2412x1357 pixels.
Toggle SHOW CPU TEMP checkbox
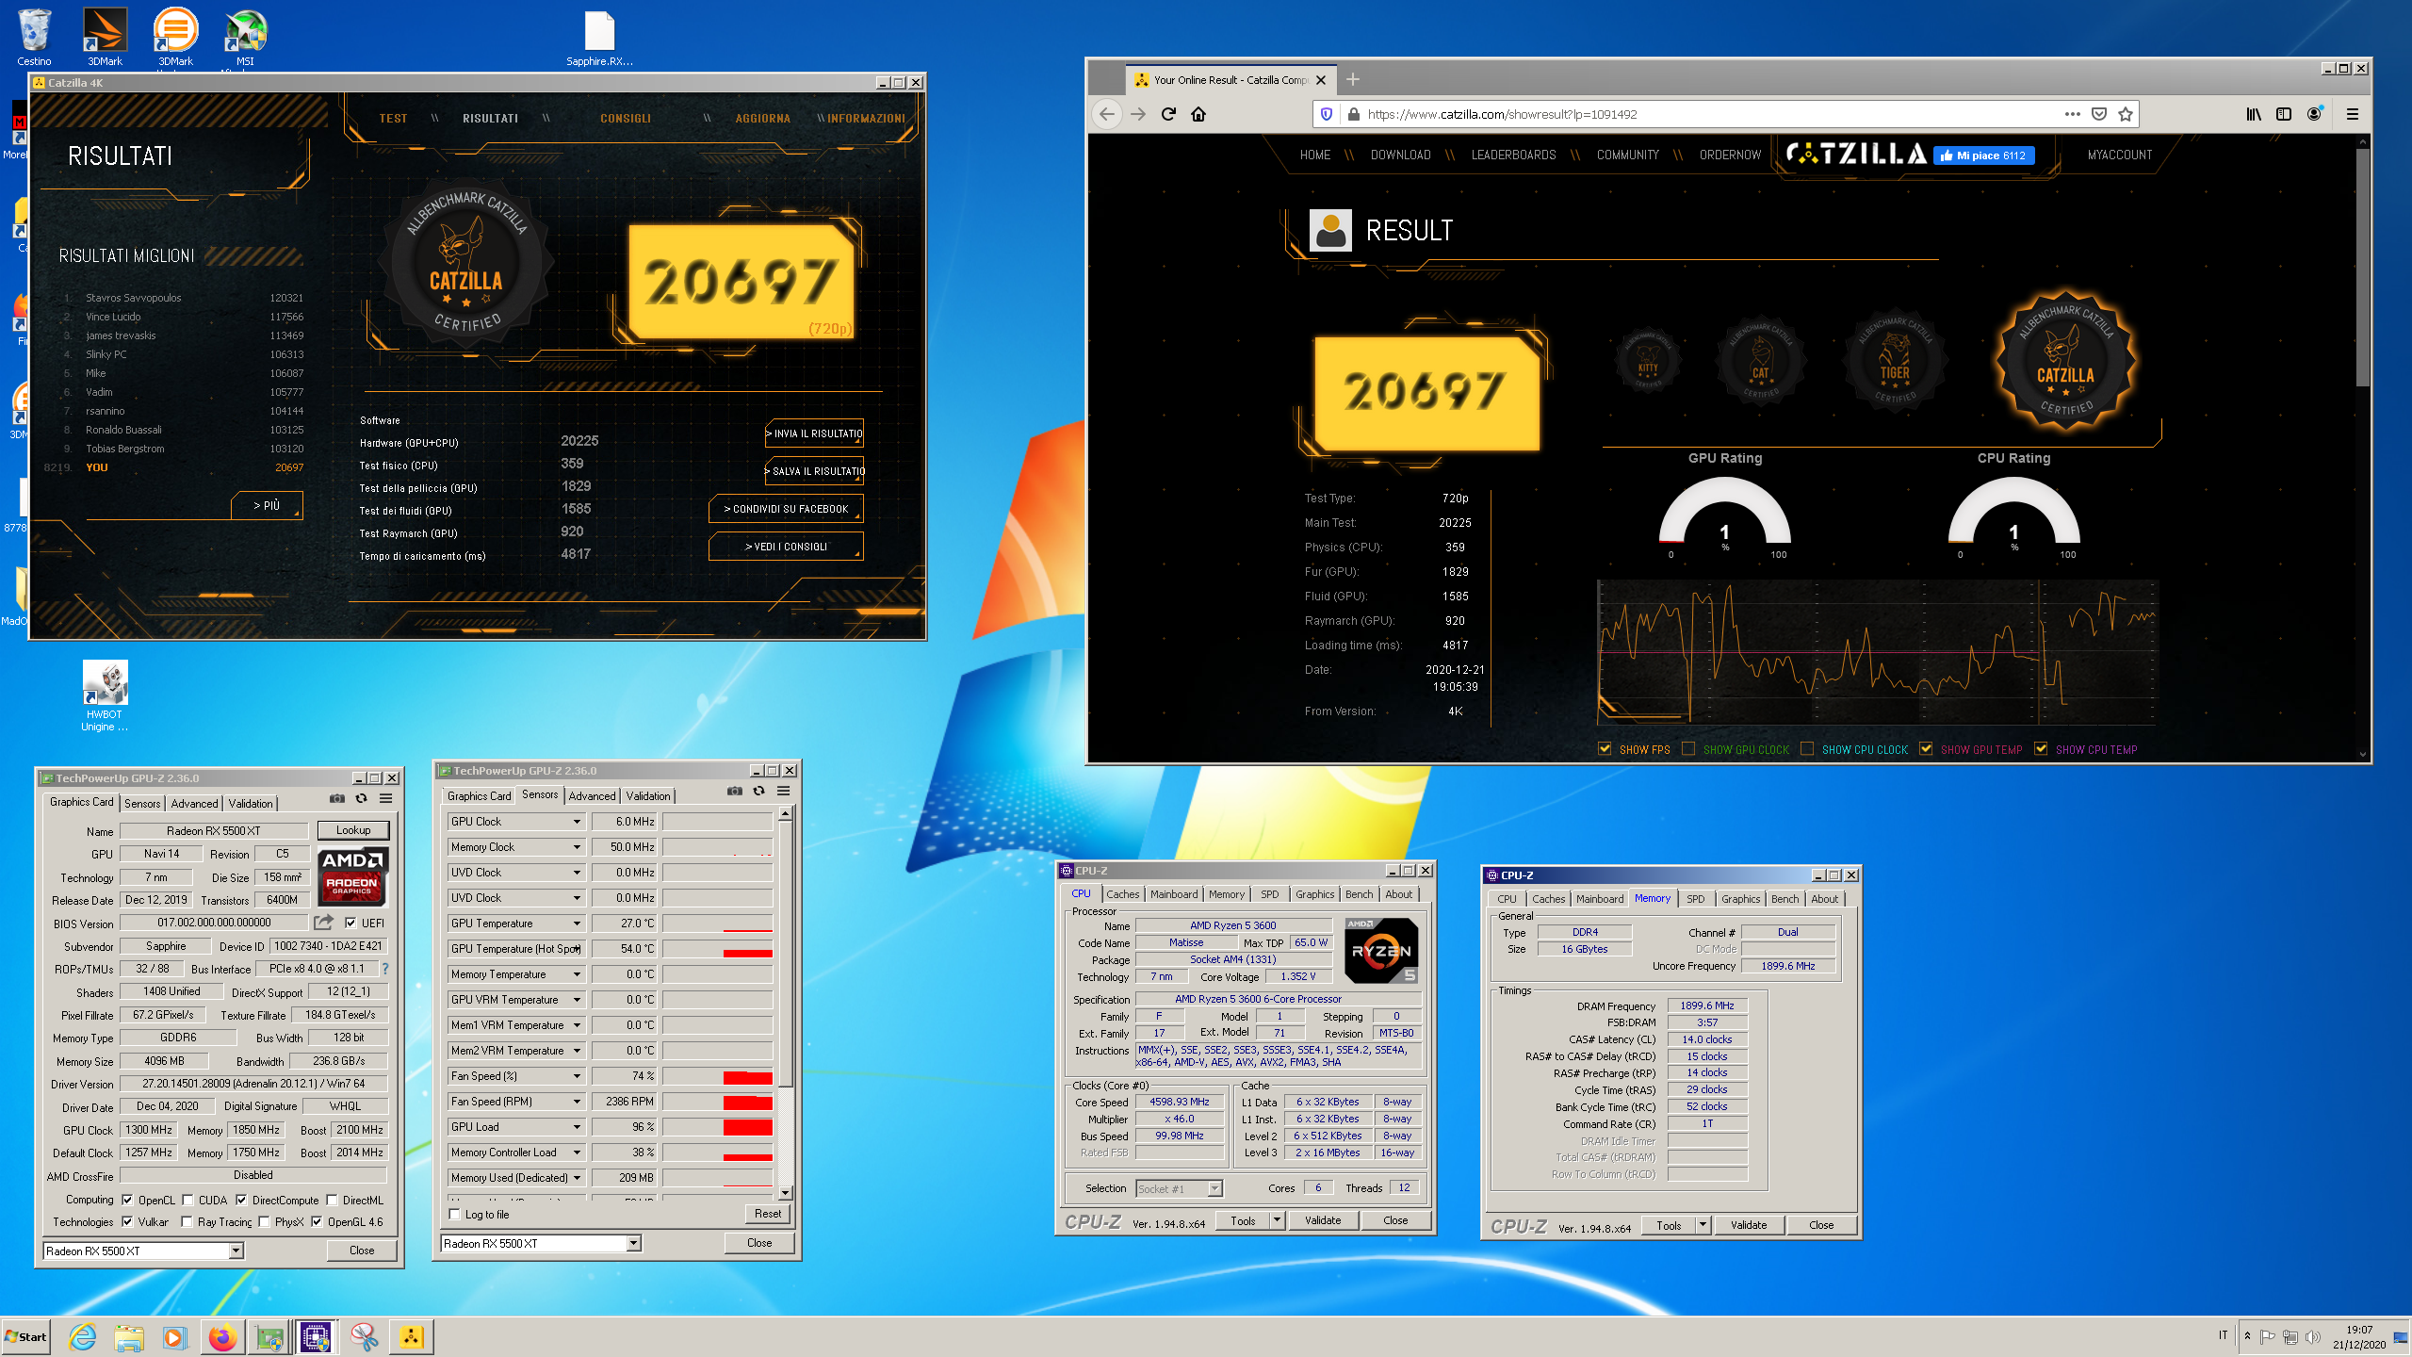click(2041, 749)
